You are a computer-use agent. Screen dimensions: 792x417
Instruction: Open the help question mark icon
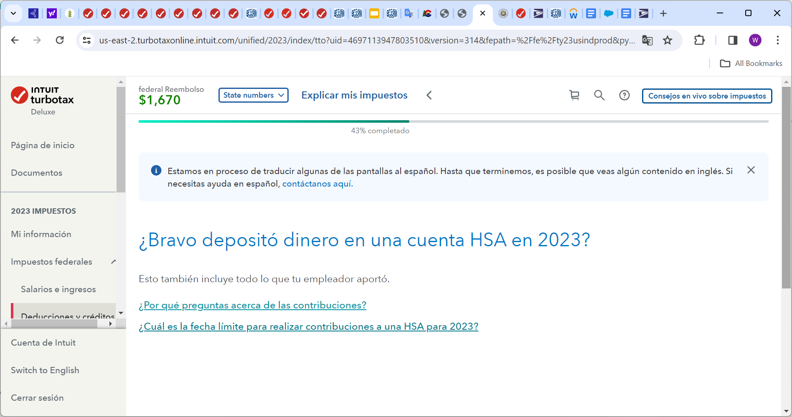(x=624, y=96)
